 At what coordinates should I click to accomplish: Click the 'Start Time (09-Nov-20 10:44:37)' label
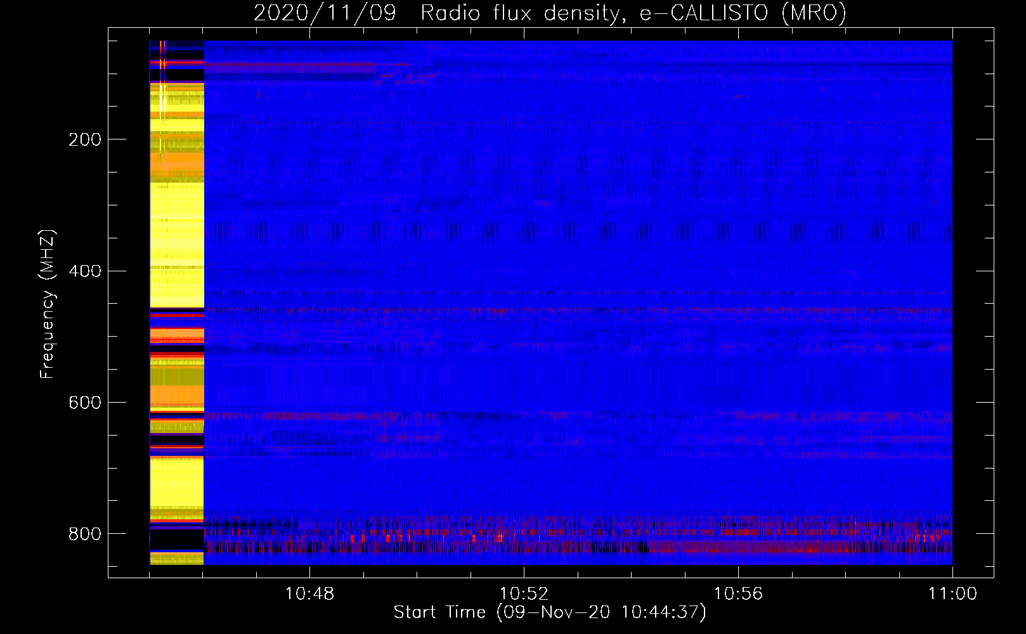click(x=550, y=612)
